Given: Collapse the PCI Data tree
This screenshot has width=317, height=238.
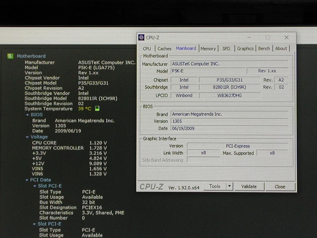Looking at the screenshot, I should pyautogui.click(x=27, y=180).
